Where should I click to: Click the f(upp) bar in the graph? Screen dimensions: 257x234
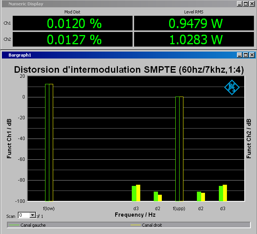[179, 149]
